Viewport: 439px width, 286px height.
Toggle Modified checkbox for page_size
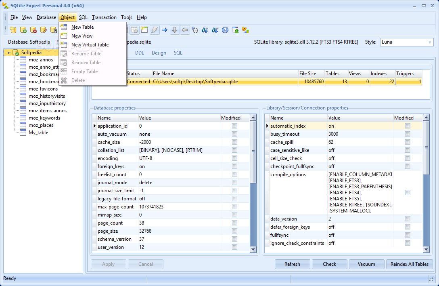click(234, 231)
